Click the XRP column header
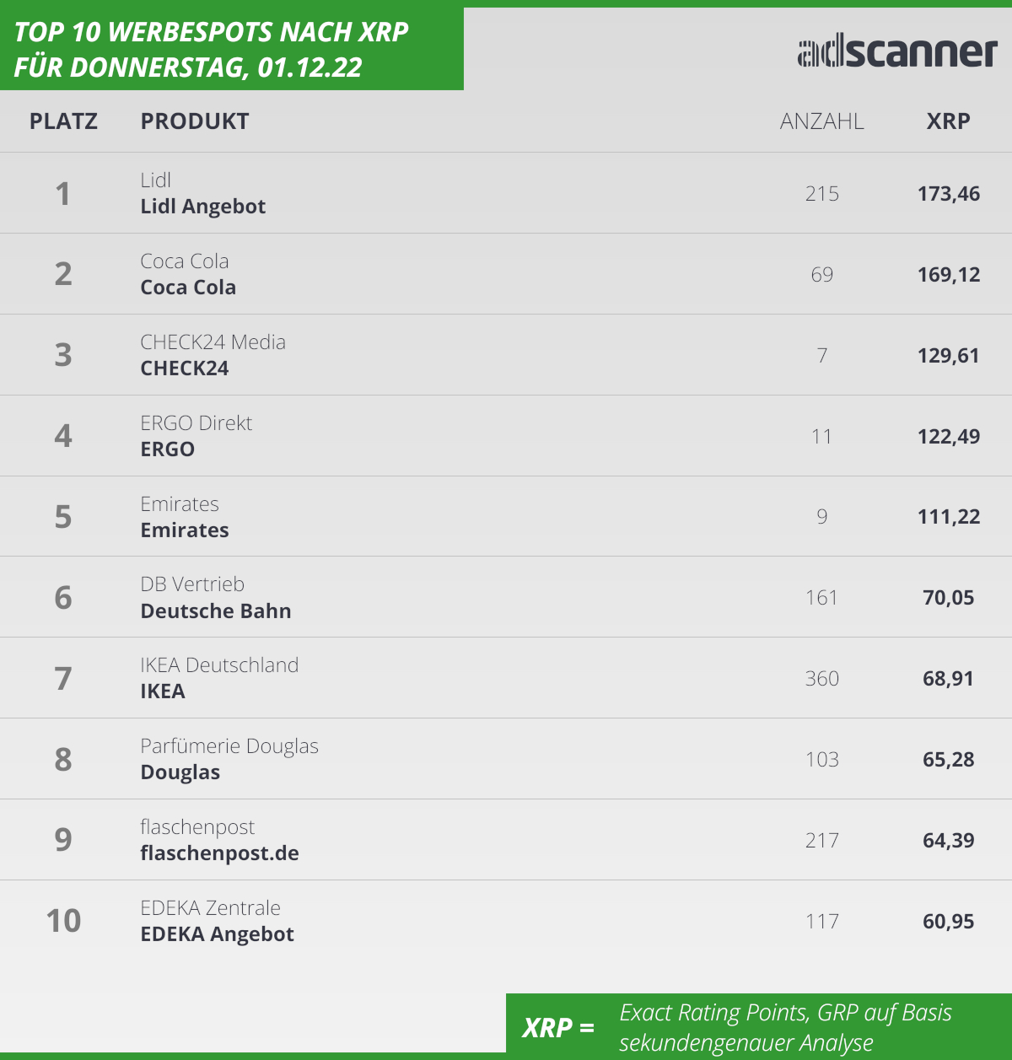The height and width of the screenshot is (1060, 1012). 949,121
